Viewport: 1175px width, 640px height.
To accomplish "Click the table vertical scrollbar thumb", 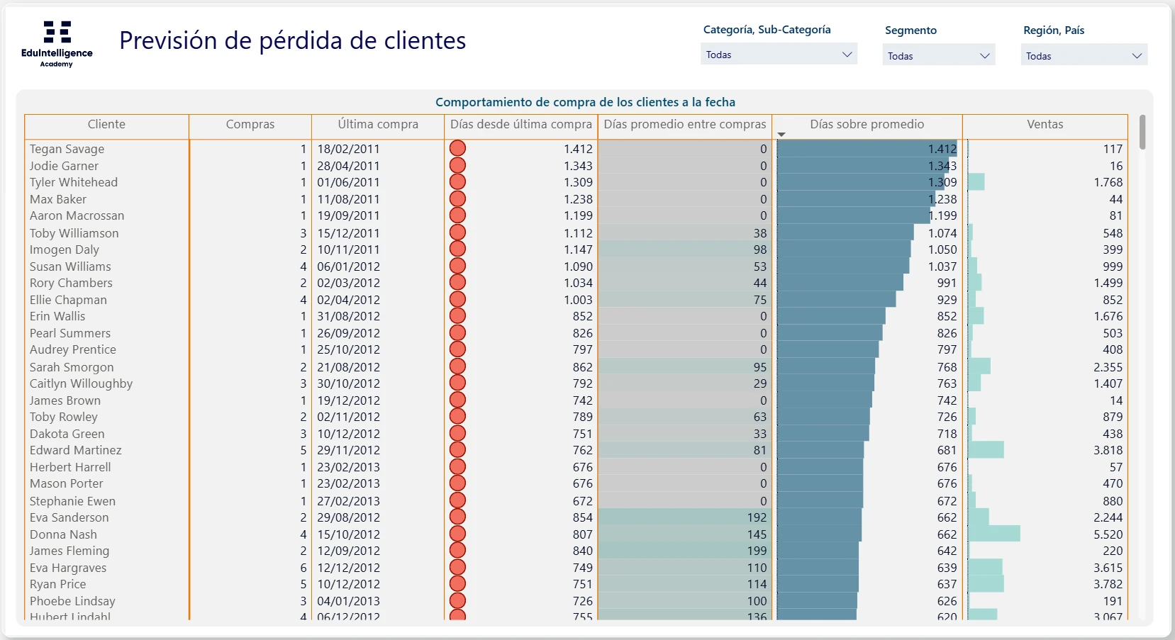I will (x=1142, y=132).
